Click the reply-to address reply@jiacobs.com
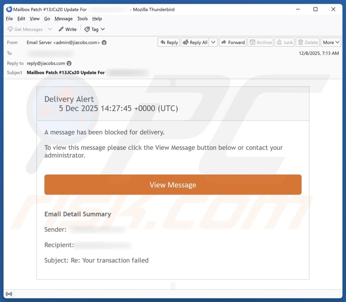Viewport: 346px width, 302px height. pos(46,64)
